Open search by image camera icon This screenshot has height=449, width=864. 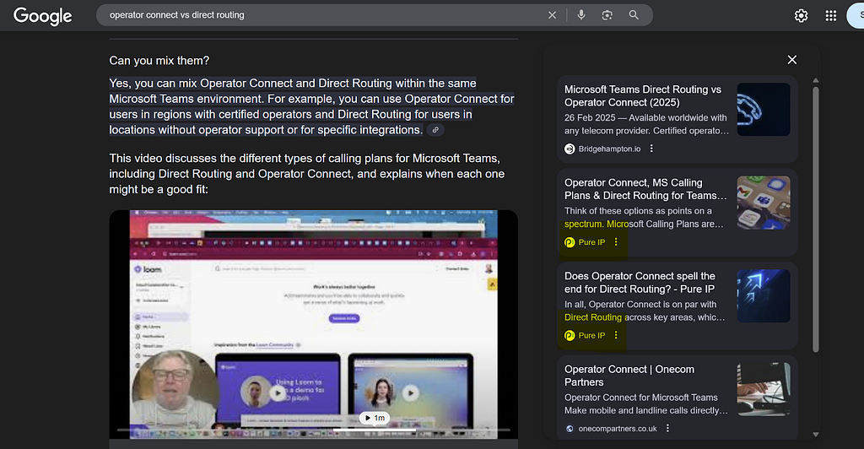tap(607, 15)
